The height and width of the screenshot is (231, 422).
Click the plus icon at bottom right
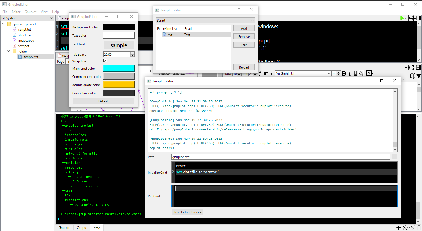pos(398,228)
